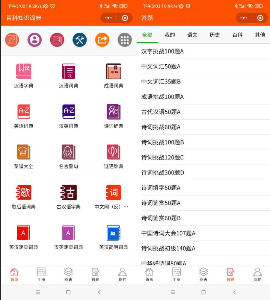Open 汉英速查词典
Screen dimensions: 270x300
coord(68,238)
